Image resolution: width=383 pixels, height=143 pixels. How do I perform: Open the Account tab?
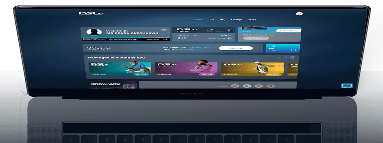point(197,20)
